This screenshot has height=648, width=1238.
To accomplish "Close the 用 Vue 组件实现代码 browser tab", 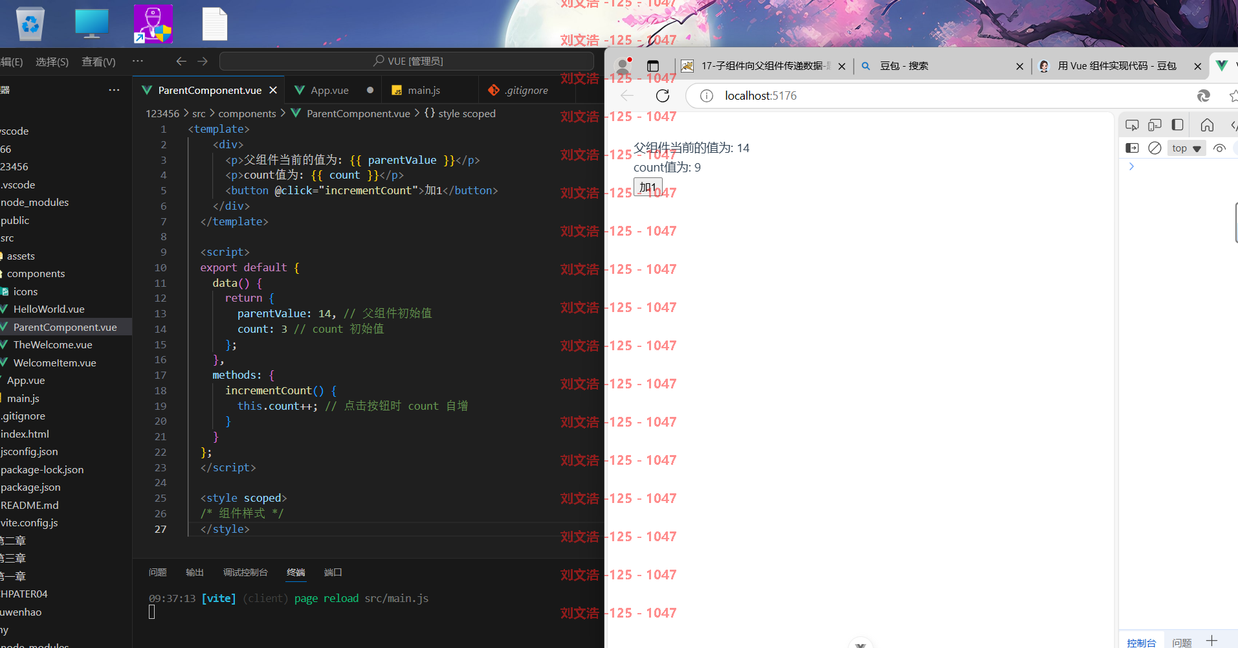I will tap(1197, 66).
